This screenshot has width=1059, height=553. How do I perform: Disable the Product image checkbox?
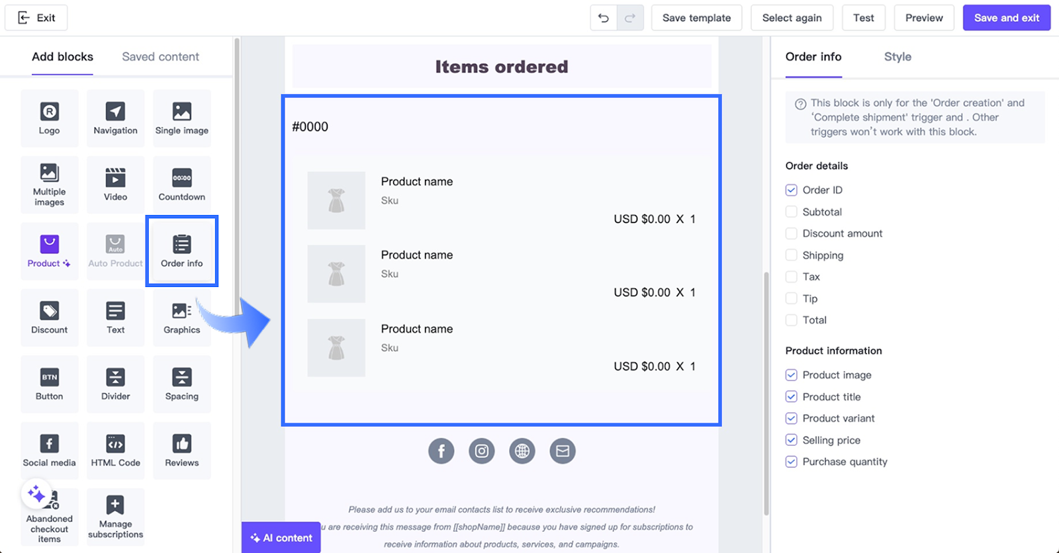pyautogui.click(x=792, y=375)
